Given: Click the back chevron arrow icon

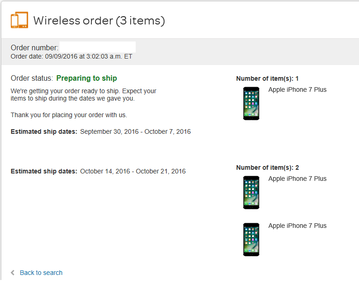Looking at the screenshot, I should coord(13,273).
